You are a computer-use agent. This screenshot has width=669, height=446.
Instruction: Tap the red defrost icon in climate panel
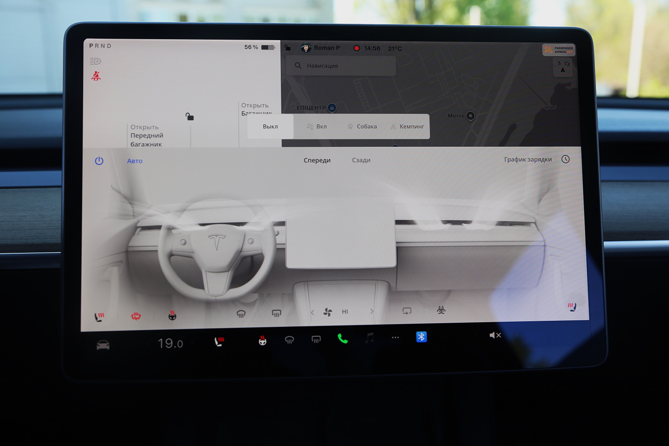pyautogui.click(x=136, y=316)
